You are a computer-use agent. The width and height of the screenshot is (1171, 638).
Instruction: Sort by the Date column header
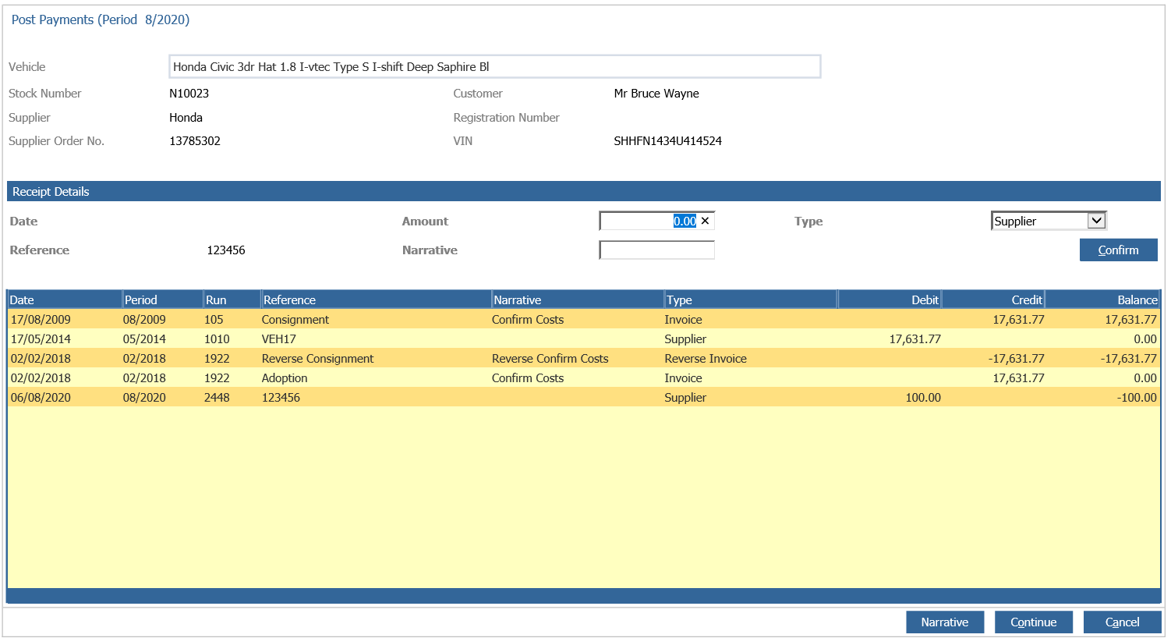pos(65,300)
